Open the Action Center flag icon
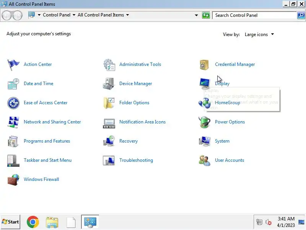This screenshot has height=230, width=306. coord(13,64)
